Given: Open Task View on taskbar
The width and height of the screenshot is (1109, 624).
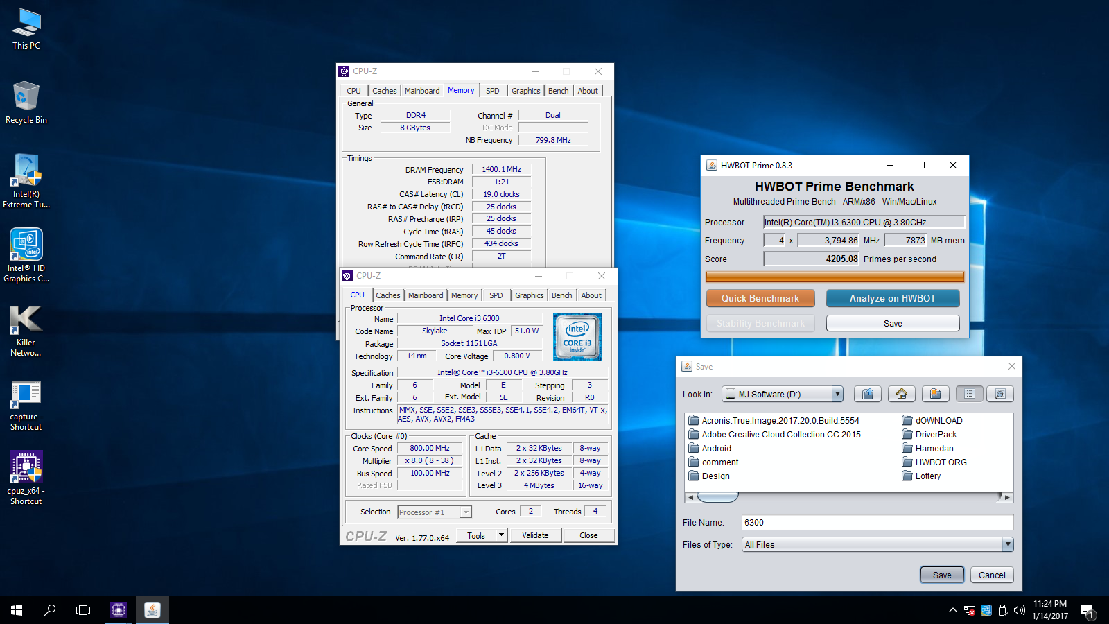Looking at the screenshot, I should tap(83, 610).
